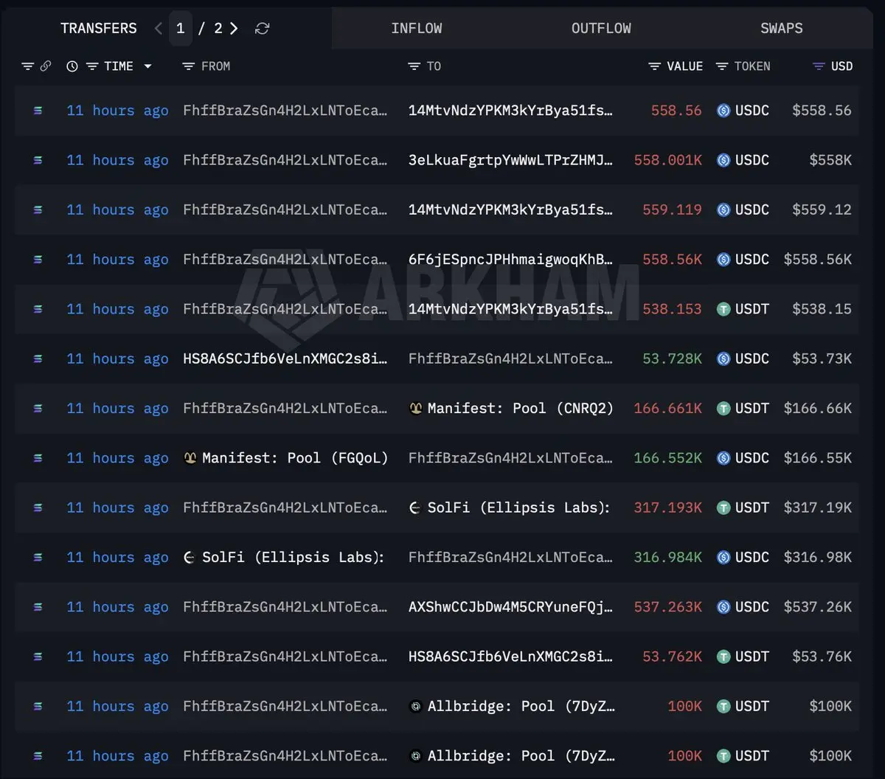Viewport: 885px width, 779px height.
Task: Select the TRANSFERS tab
Action: [x=99, y=29]
